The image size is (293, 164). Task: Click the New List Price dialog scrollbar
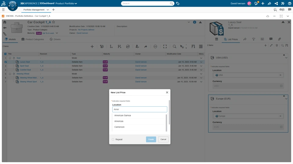169,112
